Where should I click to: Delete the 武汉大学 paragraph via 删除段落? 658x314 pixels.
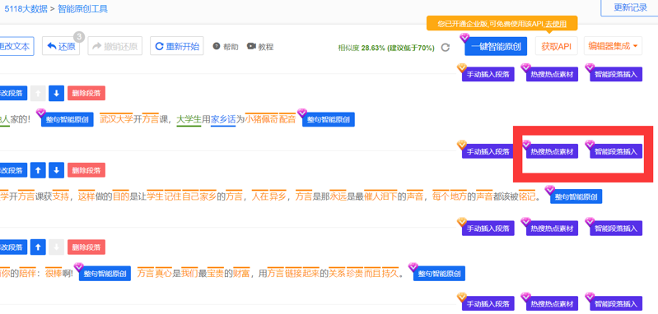[86, 94]
